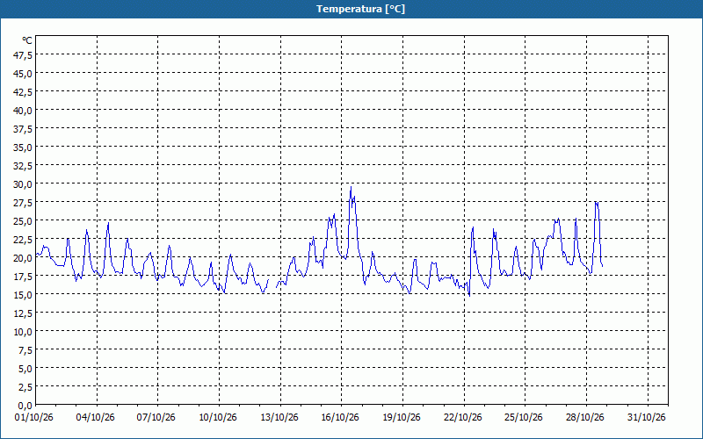Click the 35,0 y-axis label

pyautogui.click(x=24, y=148)
